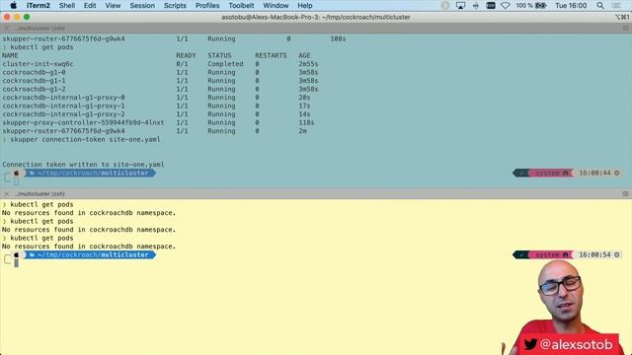
Task: Click the cockroachdb-g1-1 pod name
Action: [34, 81]
